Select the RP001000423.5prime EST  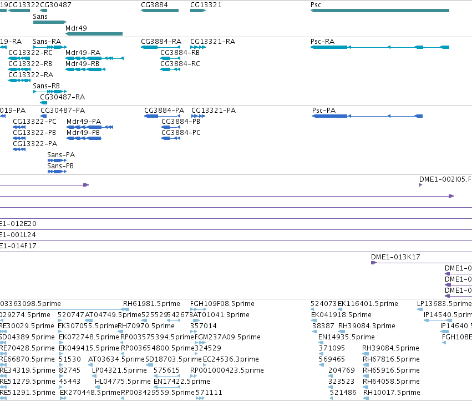click(194, 376)
